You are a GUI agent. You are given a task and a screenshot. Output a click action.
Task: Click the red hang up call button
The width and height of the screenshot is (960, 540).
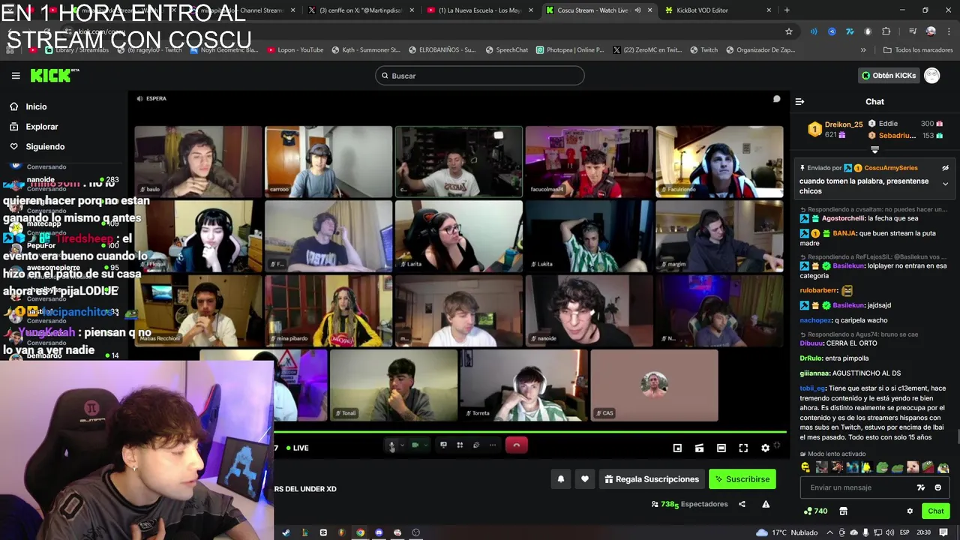(516, 445)
